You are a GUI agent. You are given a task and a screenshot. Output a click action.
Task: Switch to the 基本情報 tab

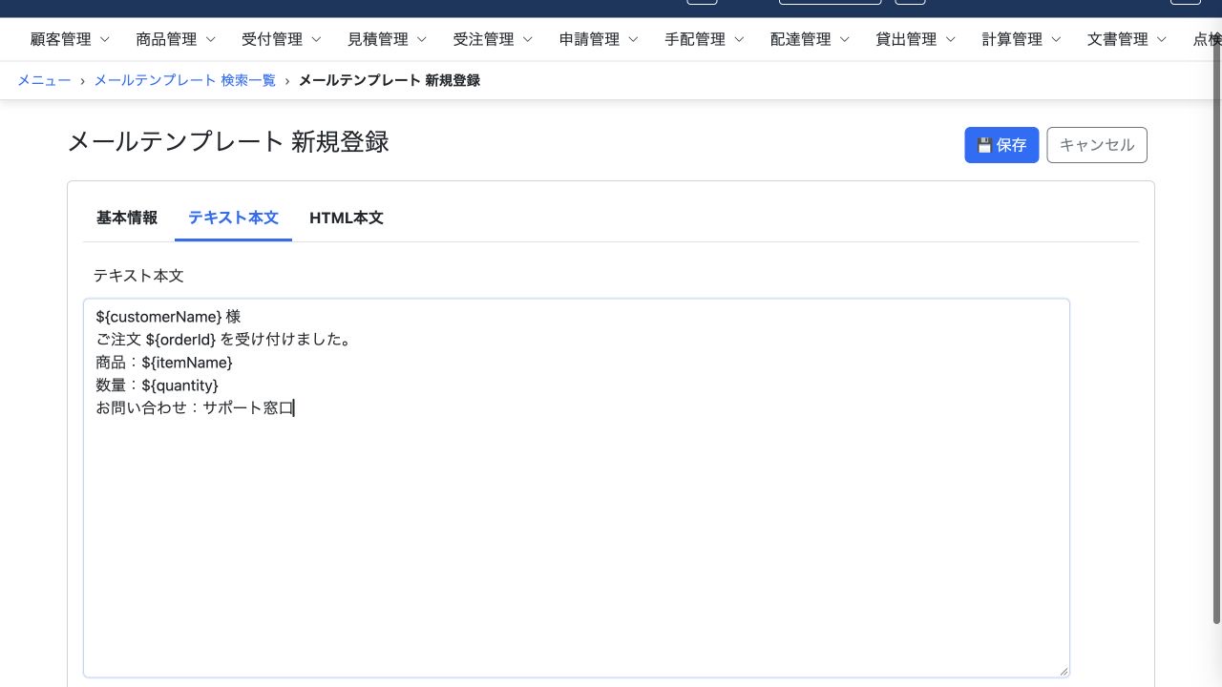point(127,218)
